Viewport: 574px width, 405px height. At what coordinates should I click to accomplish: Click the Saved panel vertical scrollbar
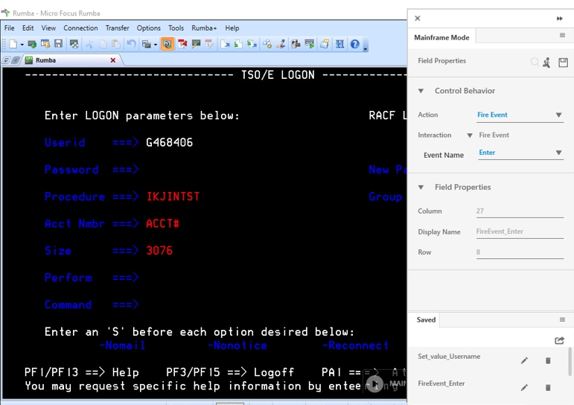[570, 362]
